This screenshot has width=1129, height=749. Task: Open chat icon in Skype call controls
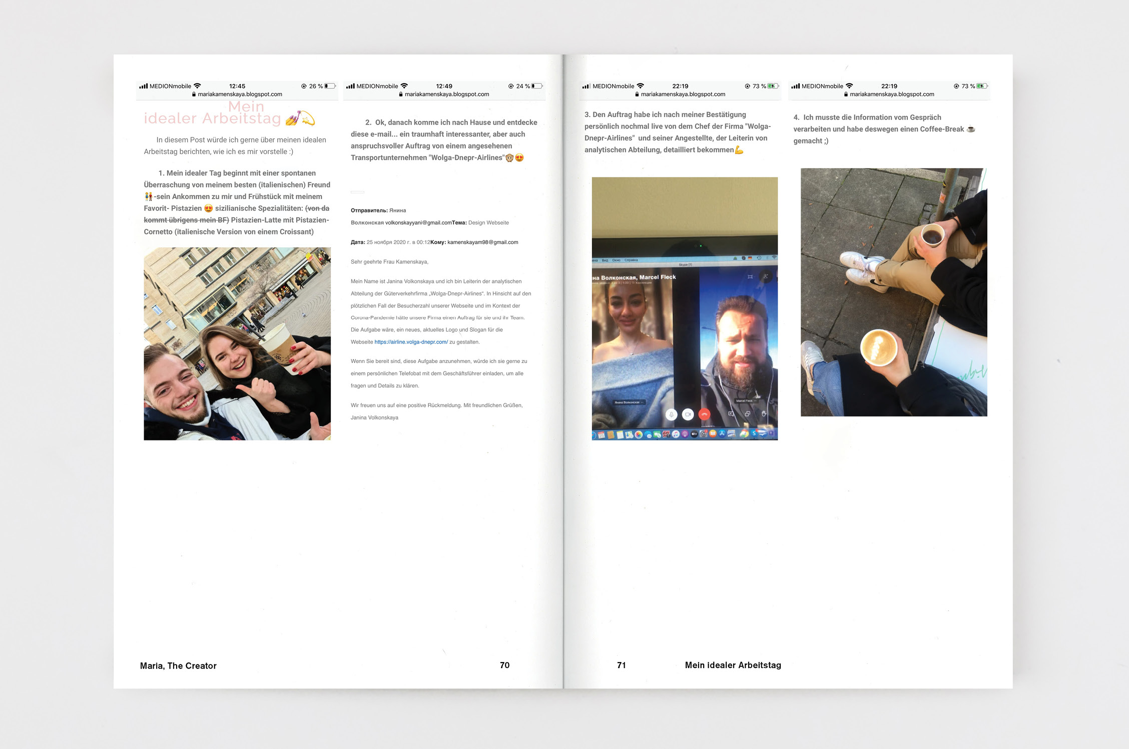pos(731,414)
